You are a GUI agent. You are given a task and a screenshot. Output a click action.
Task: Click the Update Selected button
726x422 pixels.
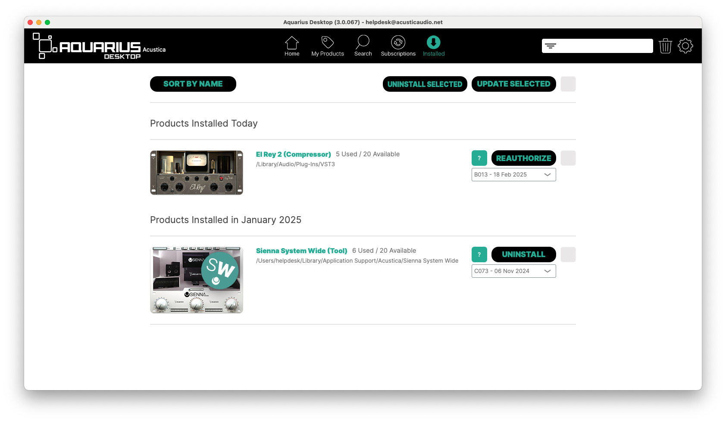point(513,84)
